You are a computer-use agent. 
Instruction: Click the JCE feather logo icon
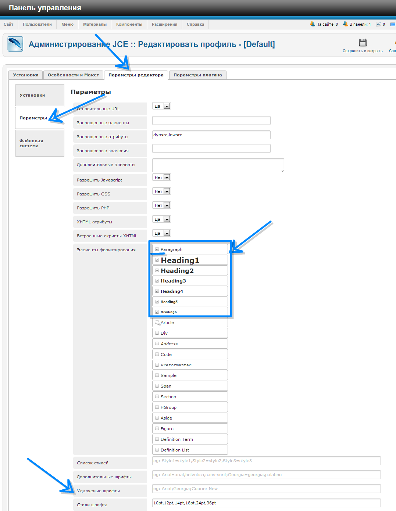point(15,44)
